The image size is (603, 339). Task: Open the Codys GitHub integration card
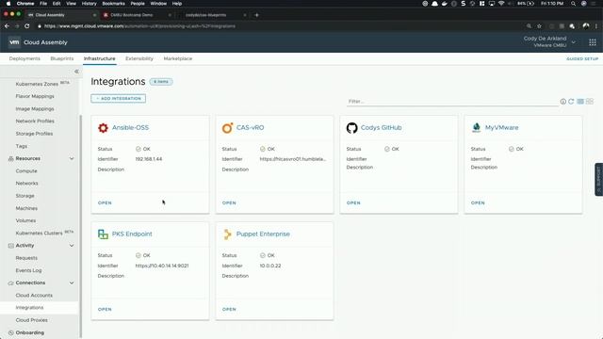point(353,203)
